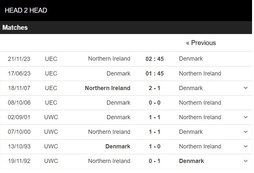
Task: Expand the 18/11/07 match details chevron
Action: (246, 88)
